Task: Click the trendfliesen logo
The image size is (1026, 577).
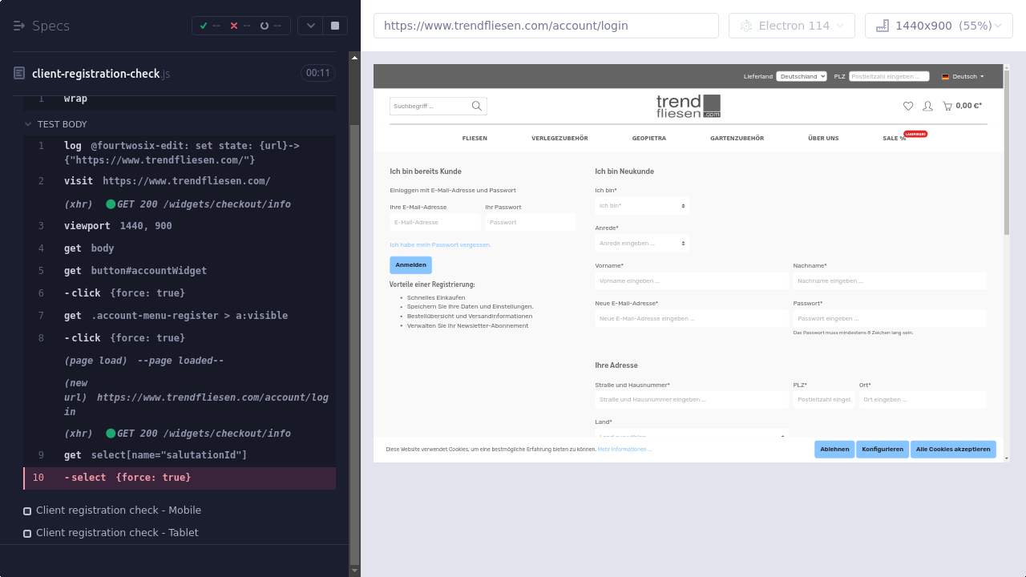Action: click(x=688, y=106)
